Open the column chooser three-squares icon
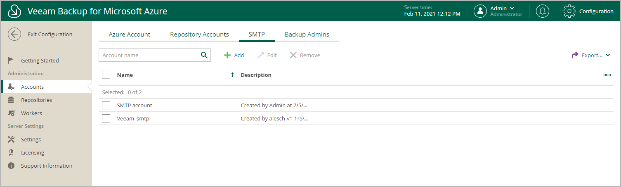This screenshot has height=187, width=621. click(607, 75)
